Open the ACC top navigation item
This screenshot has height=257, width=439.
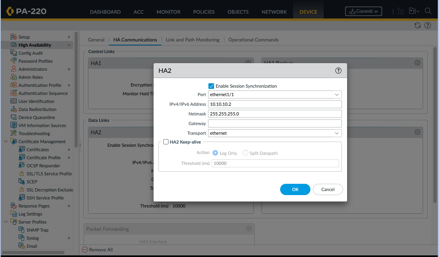(139, 12)
